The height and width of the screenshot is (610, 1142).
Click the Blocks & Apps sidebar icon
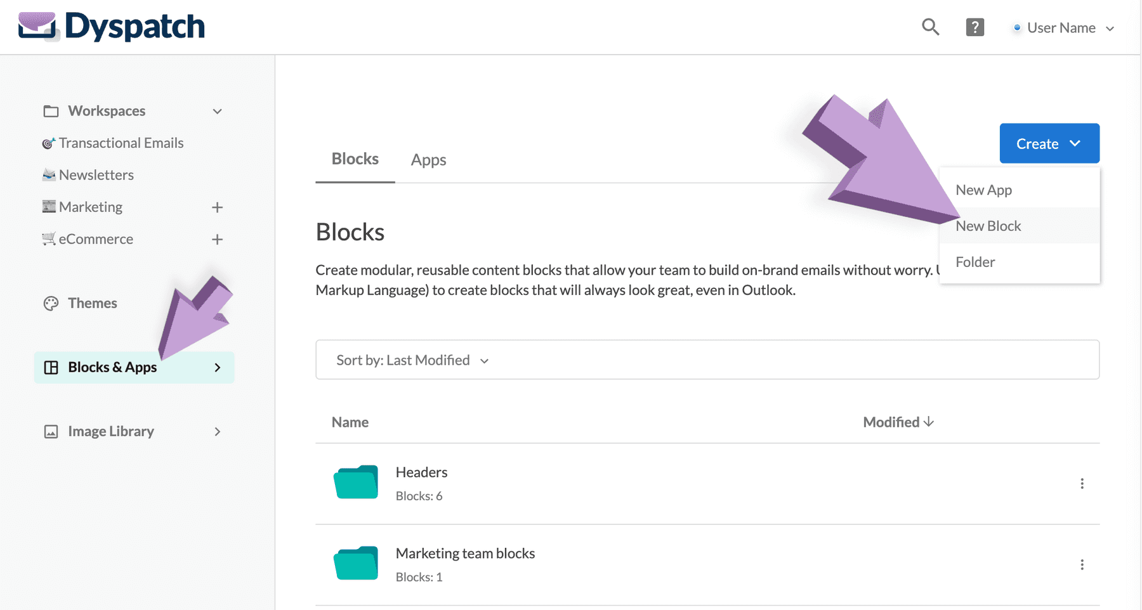tap(51, 367)
